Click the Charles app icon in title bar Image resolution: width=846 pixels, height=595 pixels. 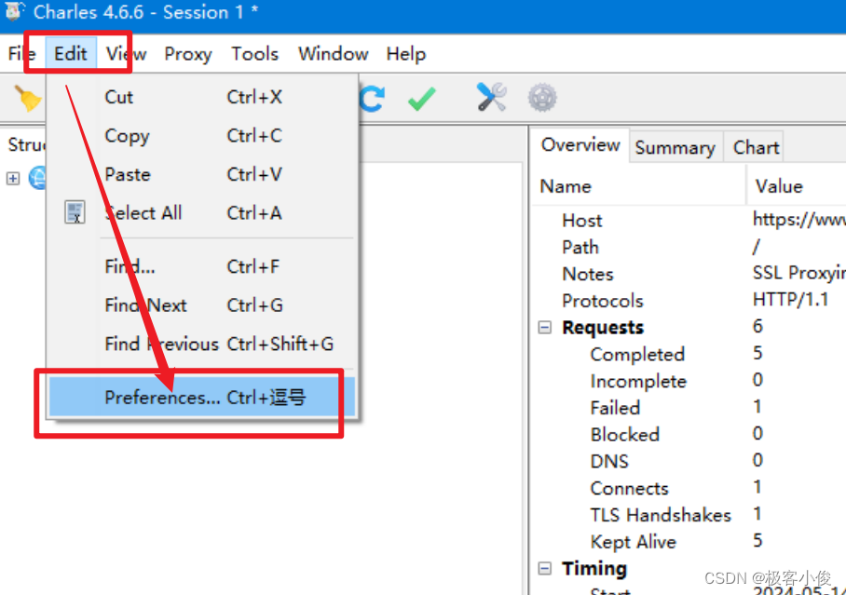[x=14, y=12]
